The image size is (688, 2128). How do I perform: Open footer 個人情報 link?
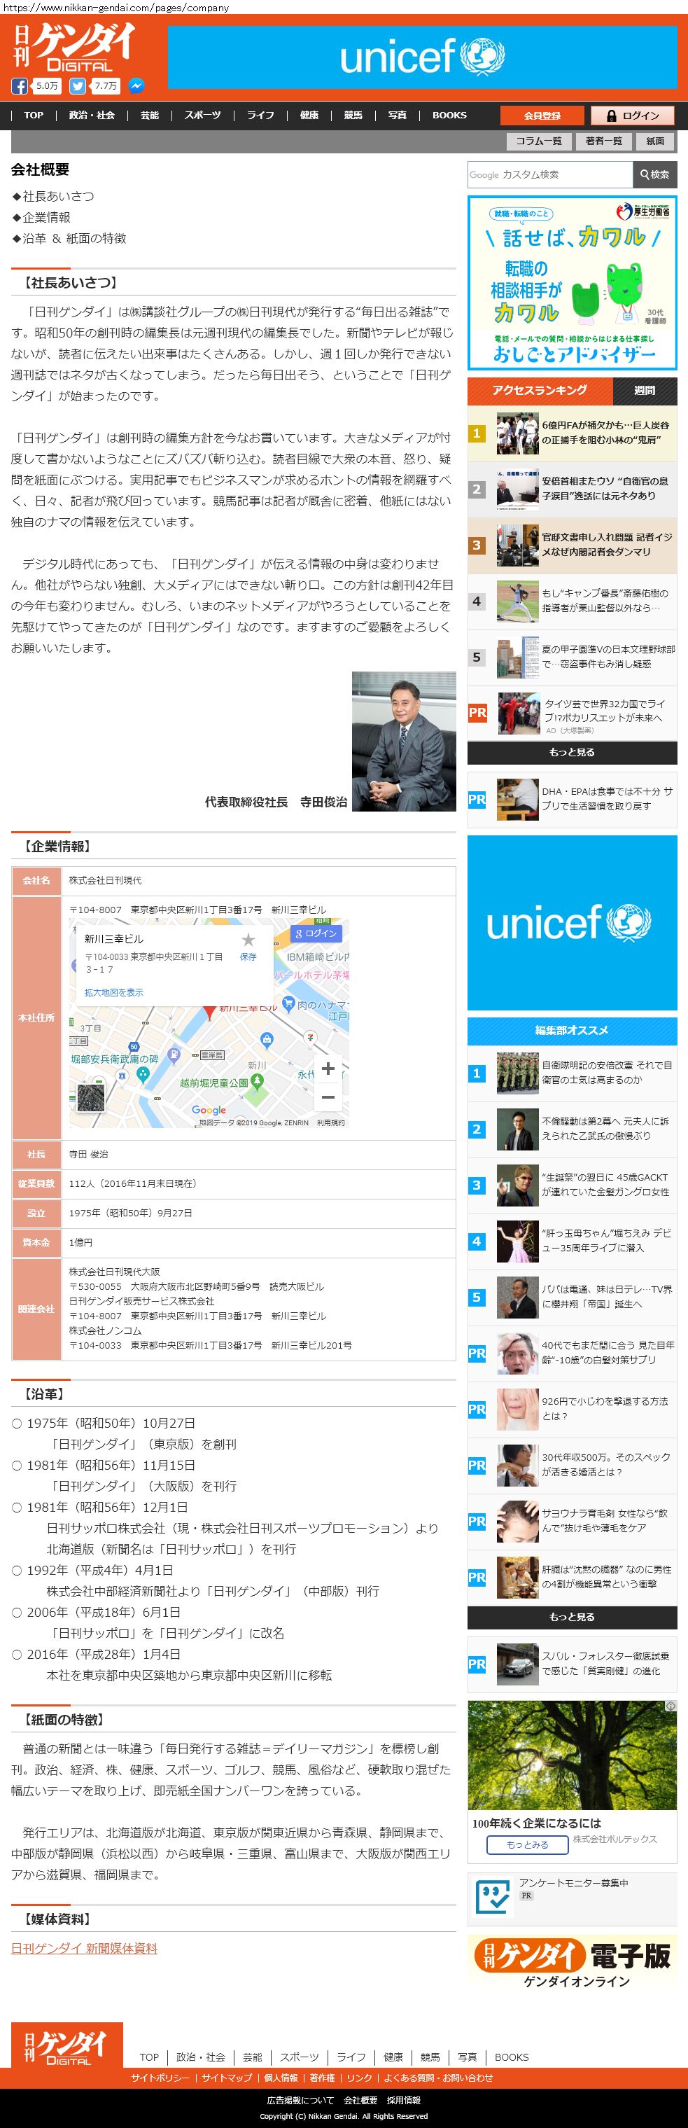[281, 2078]
